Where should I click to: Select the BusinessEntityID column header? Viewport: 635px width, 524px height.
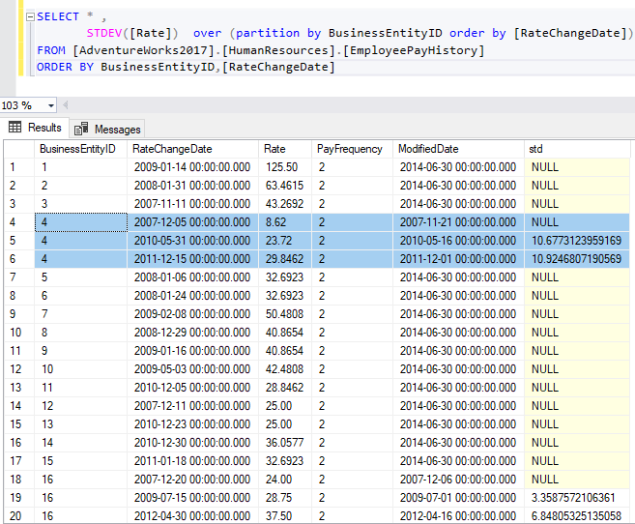click(x=80, y=149)
